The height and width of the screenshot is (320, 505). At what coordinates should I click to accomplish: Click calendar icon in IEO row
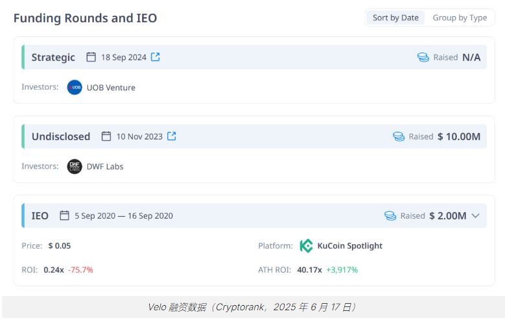click(64, 215)
